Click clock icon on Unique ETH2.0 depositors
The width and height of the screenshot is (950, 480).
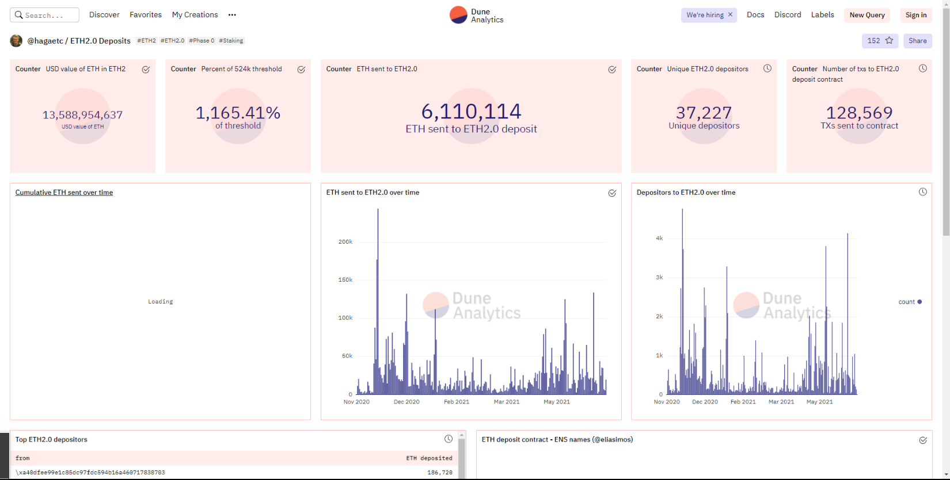[x=767, y=68]
